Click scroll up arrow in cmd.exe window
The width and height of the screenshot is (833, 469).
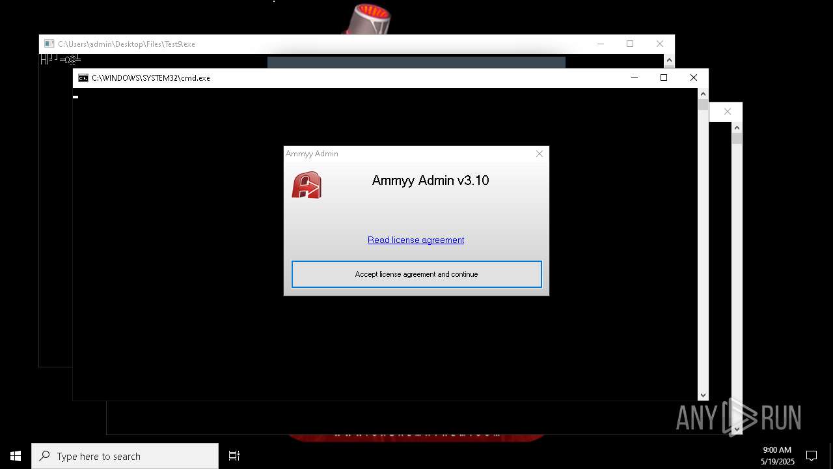pos(703,94)
